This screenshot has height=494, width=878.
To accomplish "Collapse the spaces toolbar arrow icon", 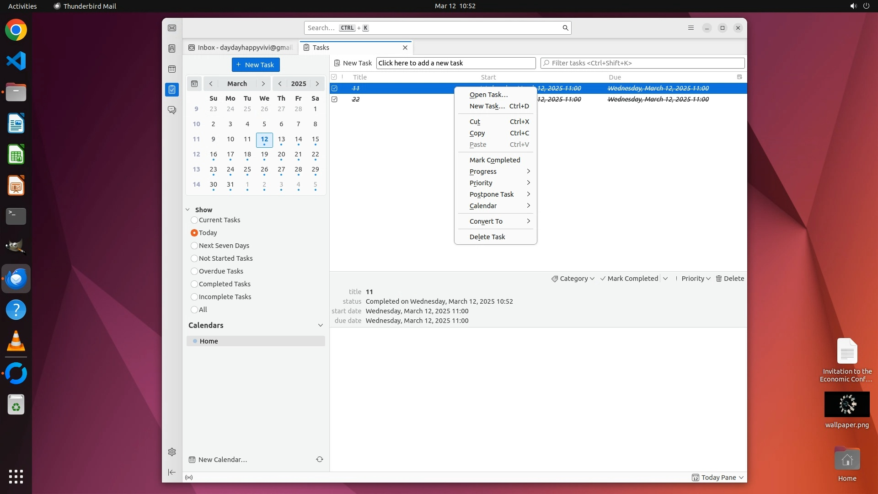I will (x=172, y=472).
